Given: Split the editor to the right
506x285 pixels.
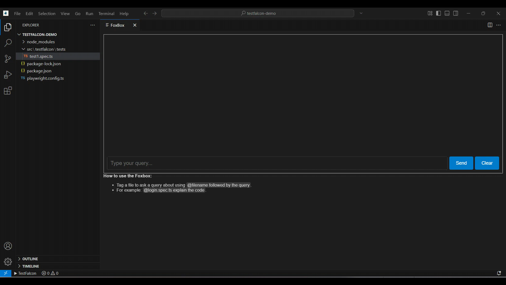Looking at the screenshot, I should (490, 25).
